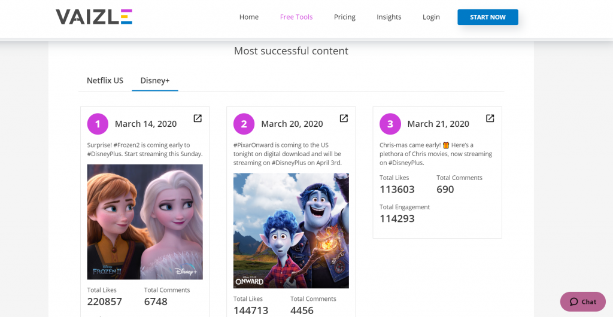
Task: Click the Most successful content heading
Action: coord(292,51)
